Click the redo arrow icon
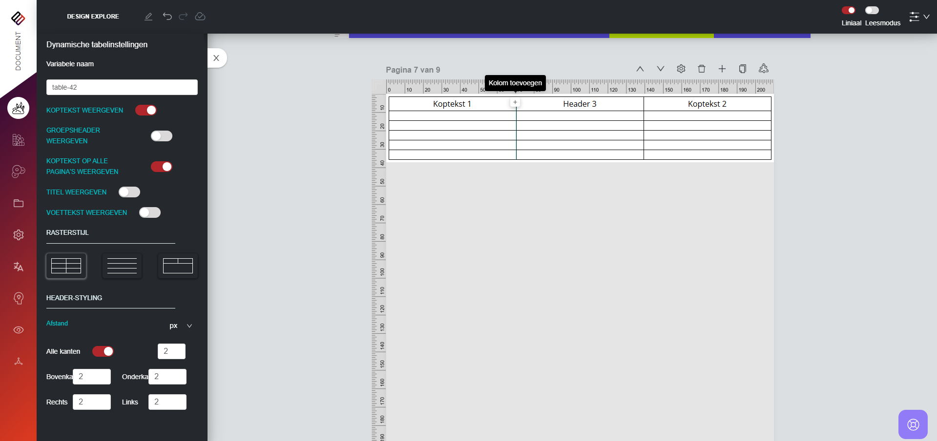The height and width of the screenshot is (441, 937). [x=183, y=17]
